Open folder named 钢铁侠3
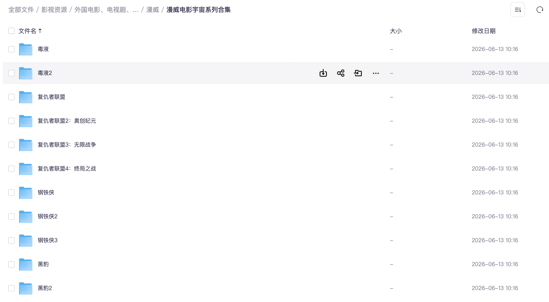The image size is (549, 302). click(48, 240)
